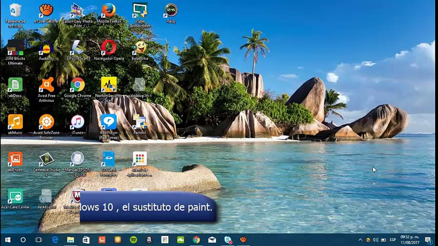438x246 pixels.
Task: Select the abMusic desktop icon
Action: point(15,125)
